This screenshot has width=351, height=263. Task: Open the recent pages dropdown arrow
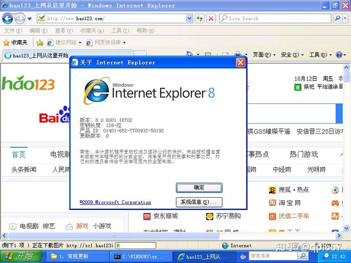coord(30,19)
